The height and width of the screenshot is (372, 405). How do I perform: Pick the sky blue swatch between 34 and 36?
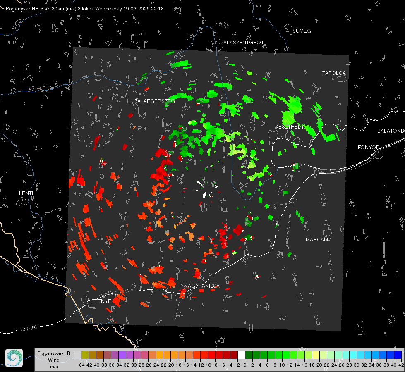(376, 355)
